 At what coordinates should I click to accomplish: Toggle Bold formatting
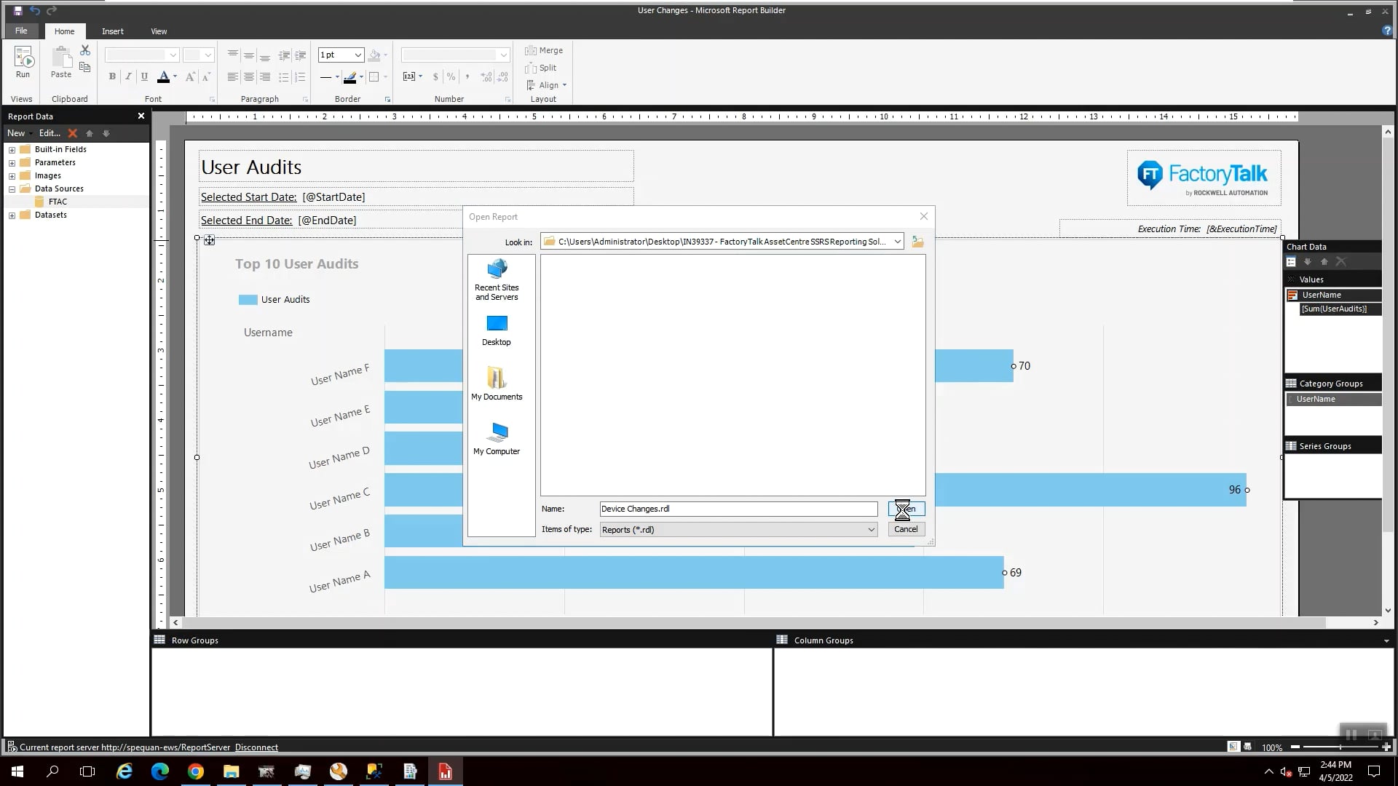pos(111,76)
